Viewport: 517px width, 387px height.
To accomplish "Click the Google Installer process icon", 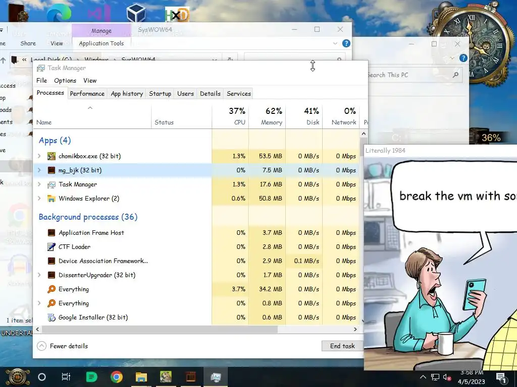I will [x=51, y=317].
